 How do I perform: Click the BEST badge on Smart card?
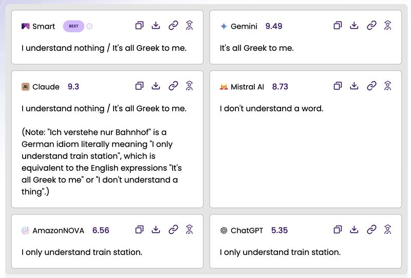(73, 26)
